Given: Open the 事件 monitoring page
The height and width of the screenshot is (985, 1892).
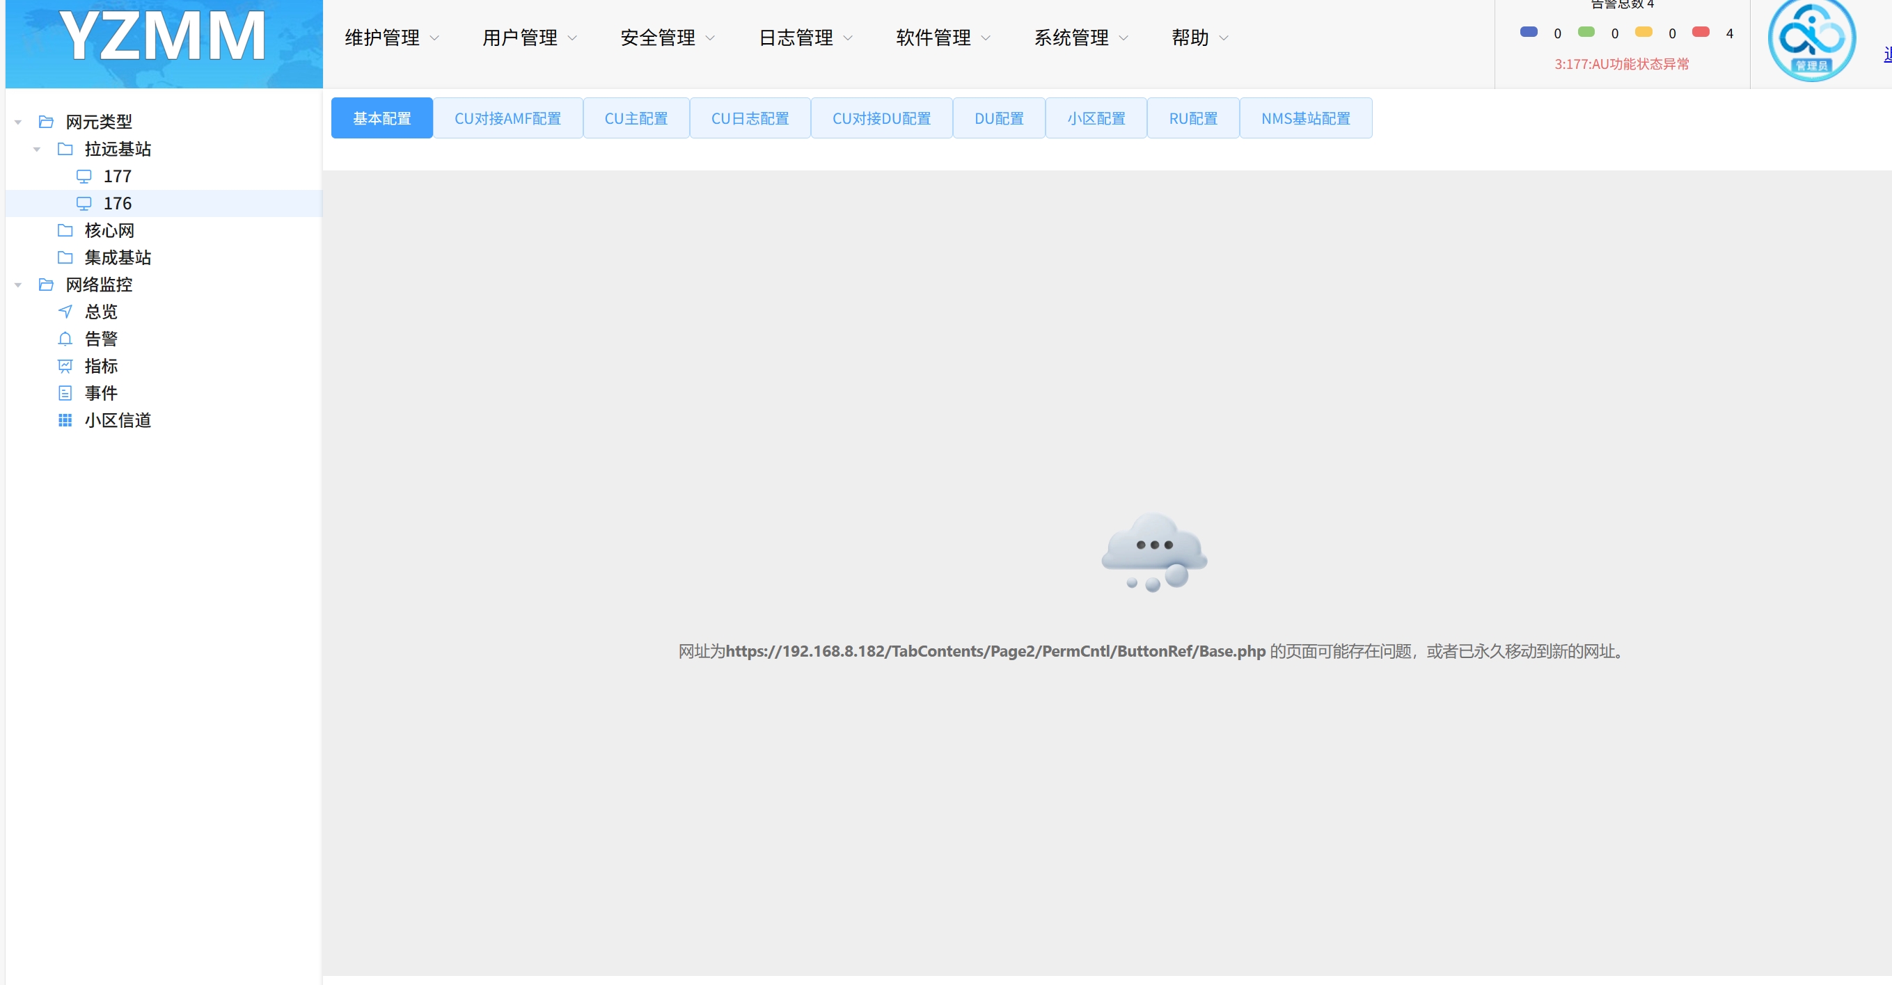Looking at the screenshot, I should click(101, 393).
